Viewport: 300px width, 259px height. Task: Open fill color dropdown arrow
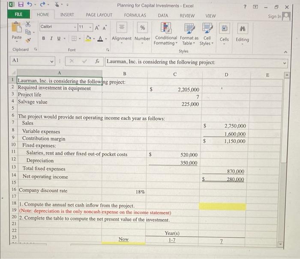(x=94, y=39)
